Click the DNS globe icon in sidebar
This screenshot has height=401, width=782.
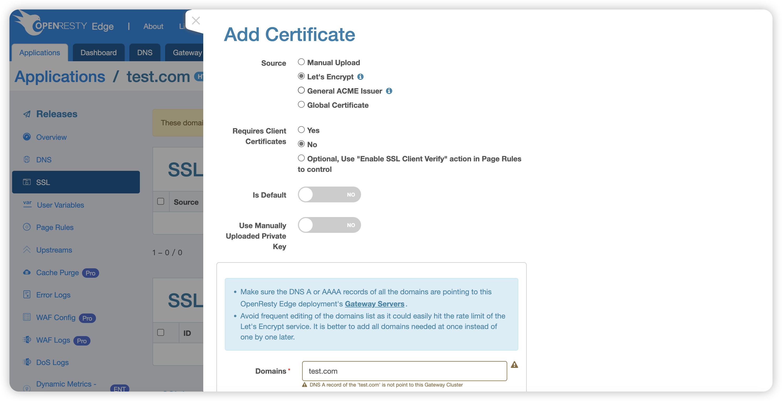tap(27, 159)
